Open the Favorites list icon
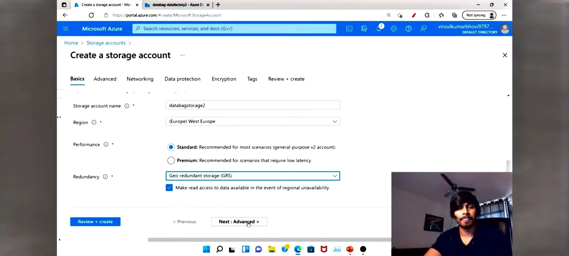This screenshot has width=569, height=256. [441, 15]
